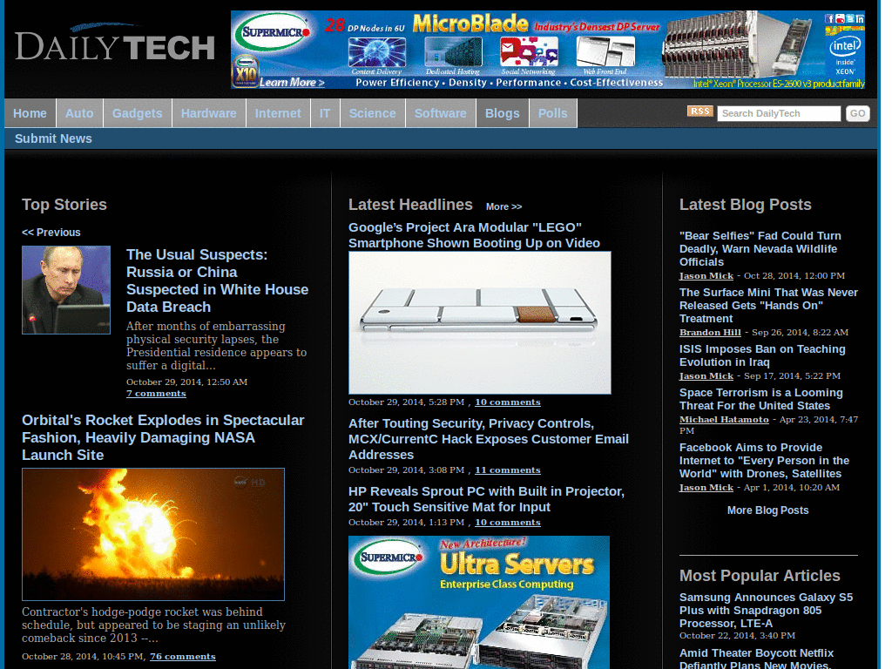This screenshot has height=669, width=892.
Task: Click the Supermicro Ultra Servers ad
Action: [x=479, y=602]
